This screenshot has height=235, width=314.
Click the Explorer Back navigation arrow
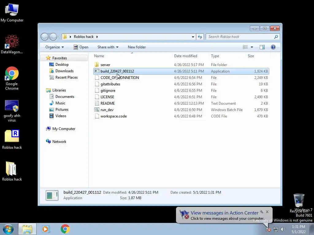[x=44, y=37]
